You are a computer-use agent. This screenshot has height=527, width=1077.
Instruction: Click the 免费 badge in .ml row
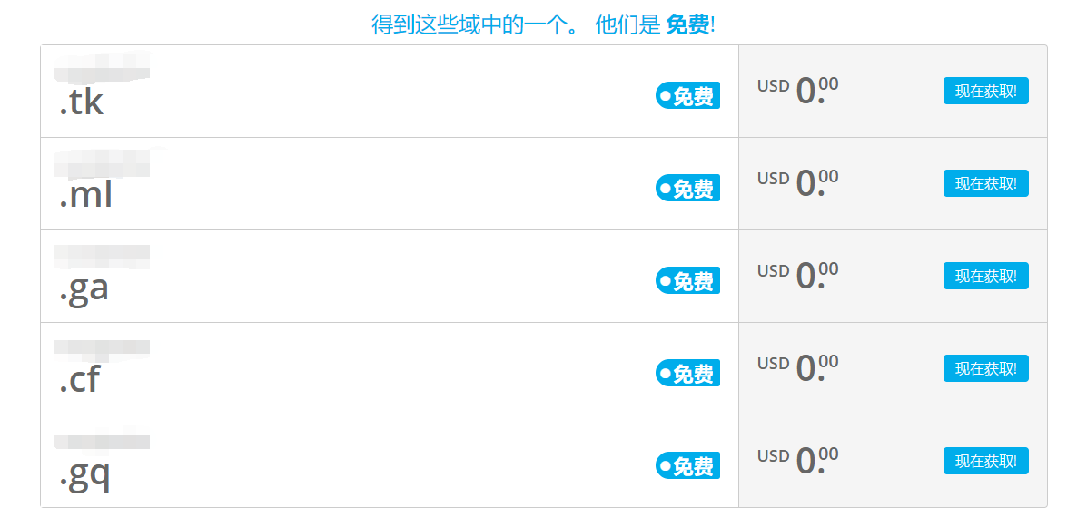[x=687, y=188]
